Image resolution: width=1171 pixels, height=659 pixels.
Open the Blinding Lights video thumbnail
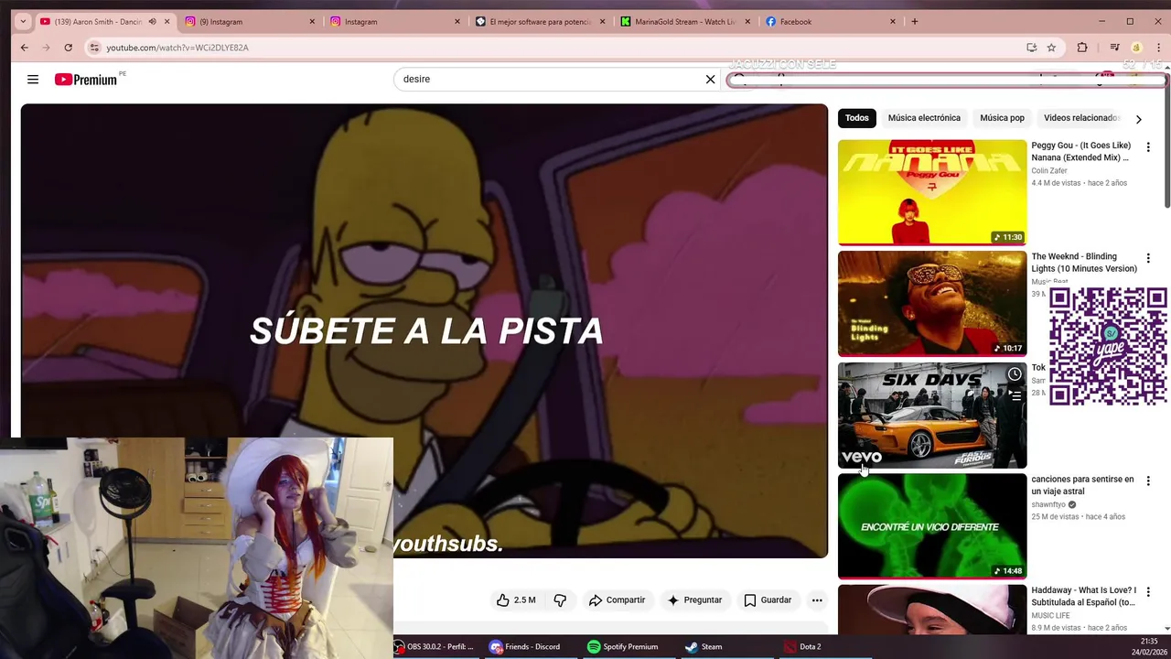(932, 304)
